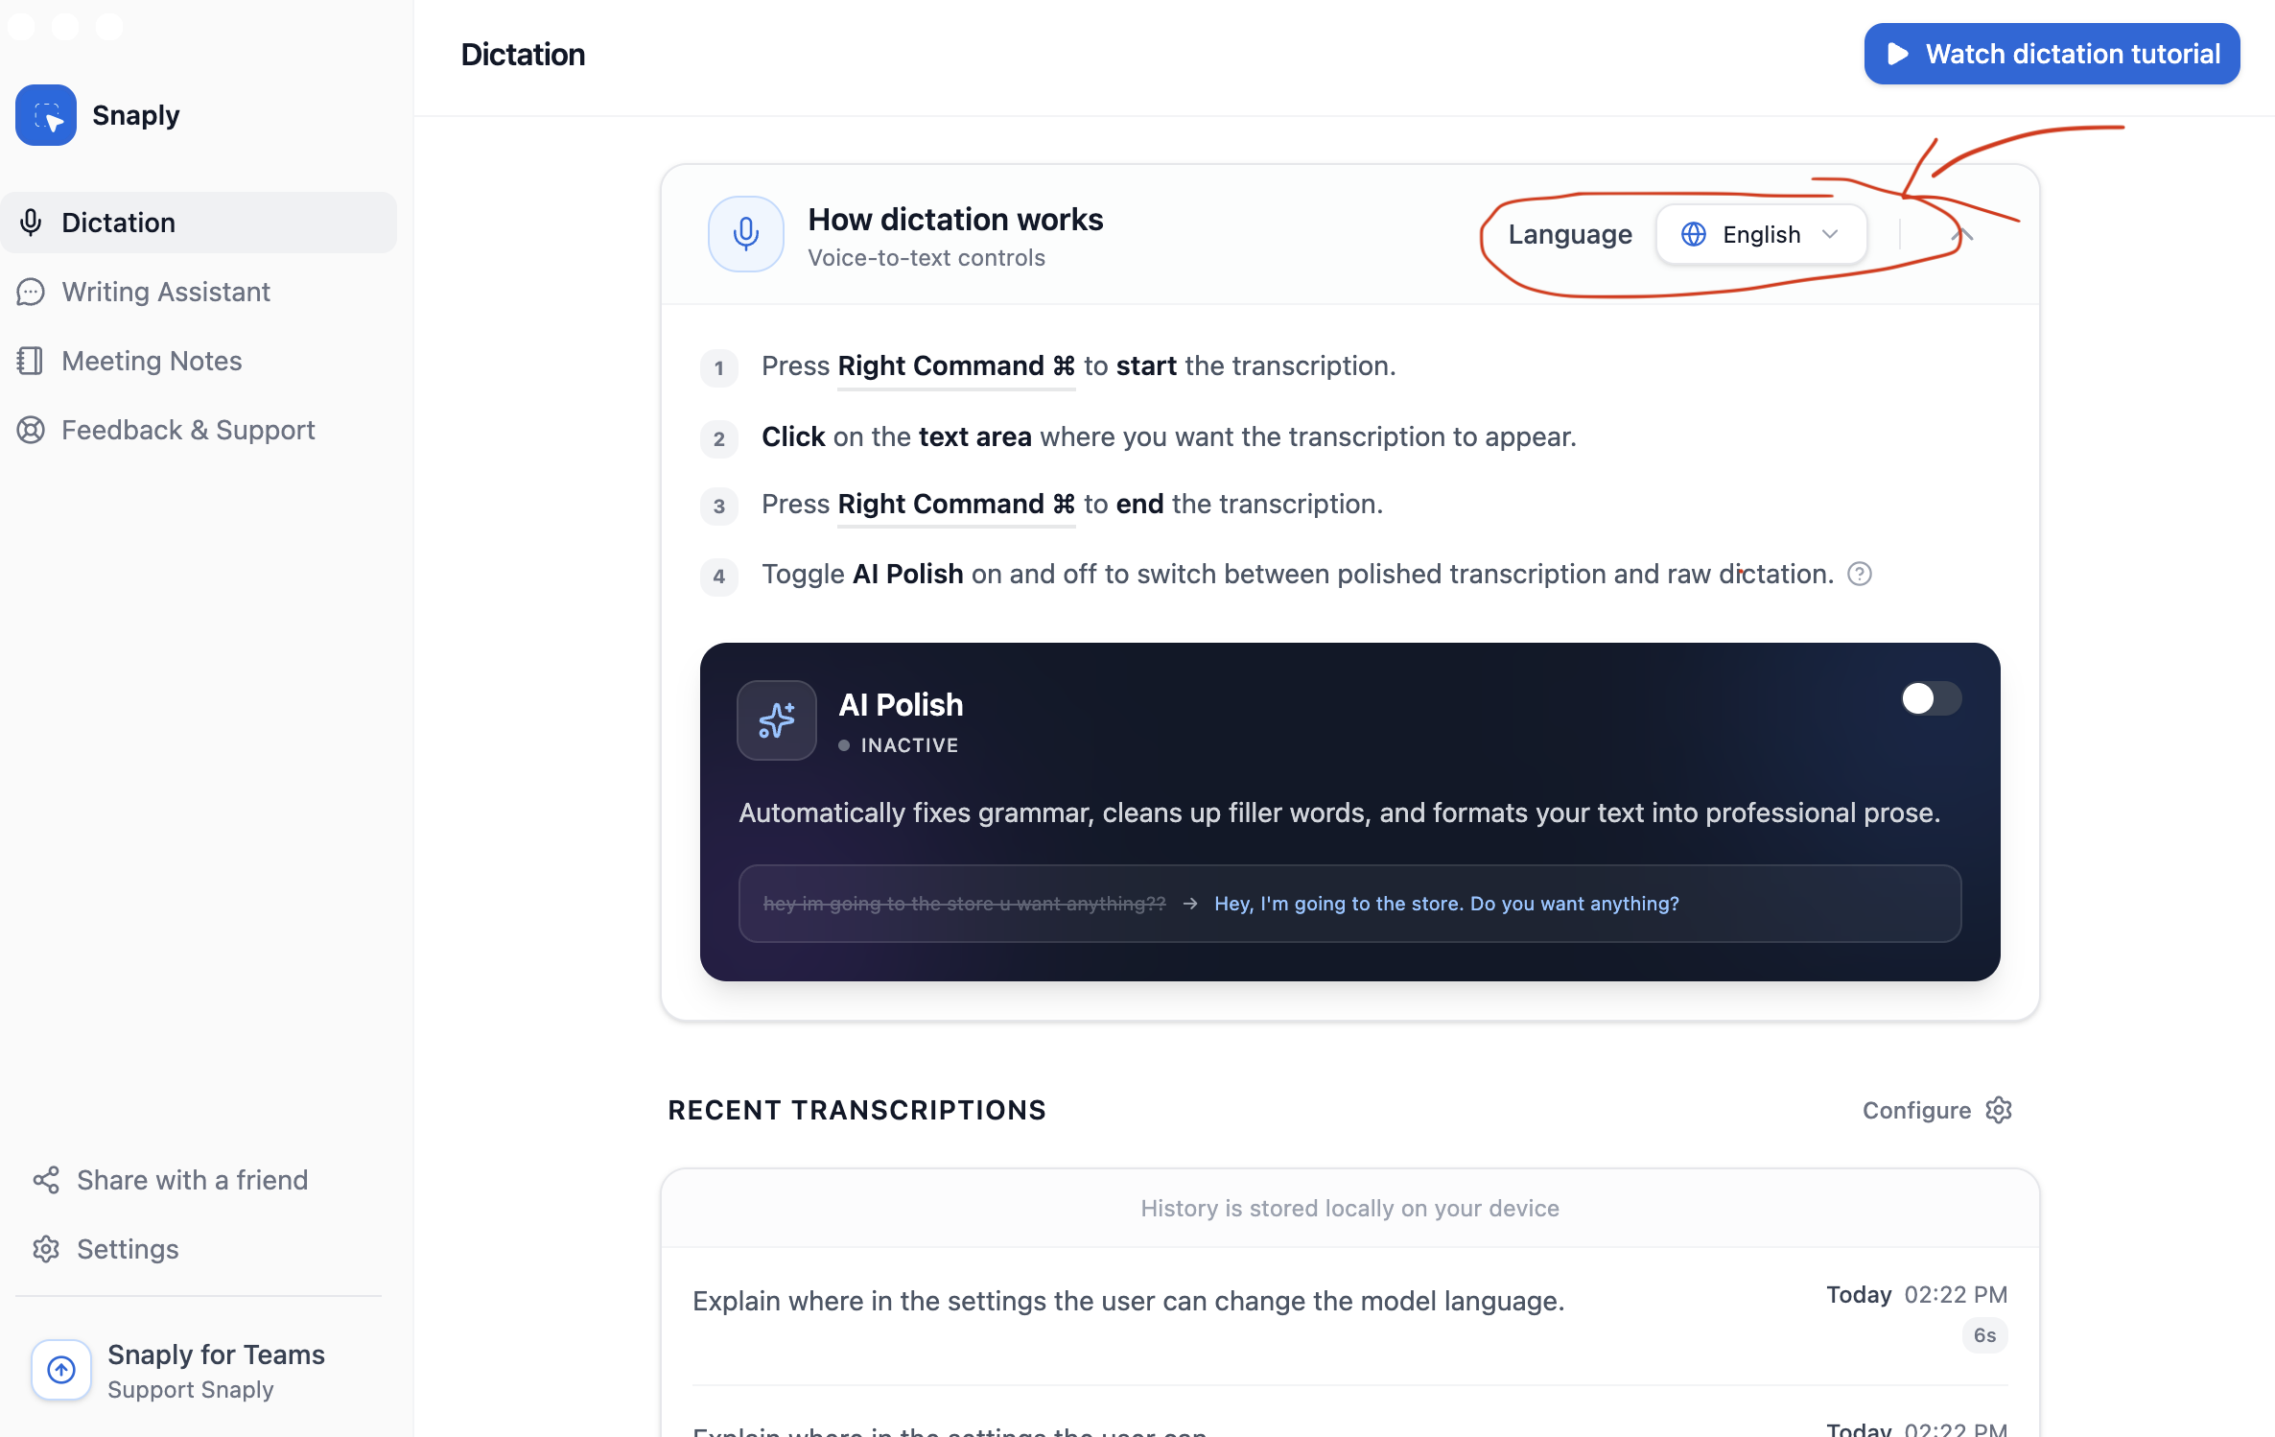Viewport: 2275px width, 1437px height.
Task: Click the globe icon in the language selector
Action: point(1692,233)
